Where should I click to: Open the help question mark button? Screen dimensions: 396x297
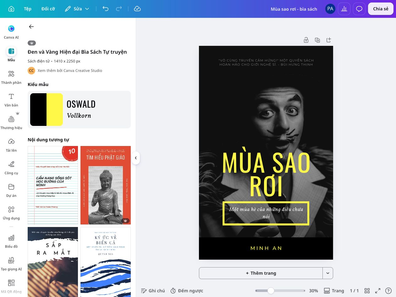pos(389,291)
